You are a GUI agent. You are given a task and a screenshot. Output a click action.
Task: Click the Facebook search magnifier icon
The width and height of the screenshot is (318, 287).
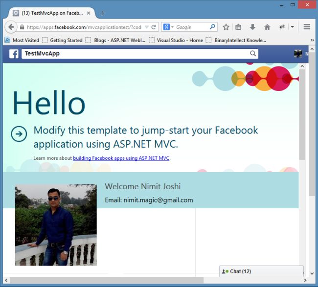click(253, 53)
